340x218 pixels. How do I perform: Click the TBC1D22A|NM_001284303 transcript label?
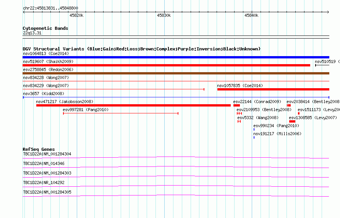47,173
